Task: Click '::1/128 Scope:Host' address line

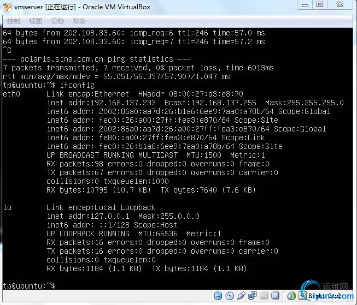Action: pyautogui.click(x=112, y=225)
